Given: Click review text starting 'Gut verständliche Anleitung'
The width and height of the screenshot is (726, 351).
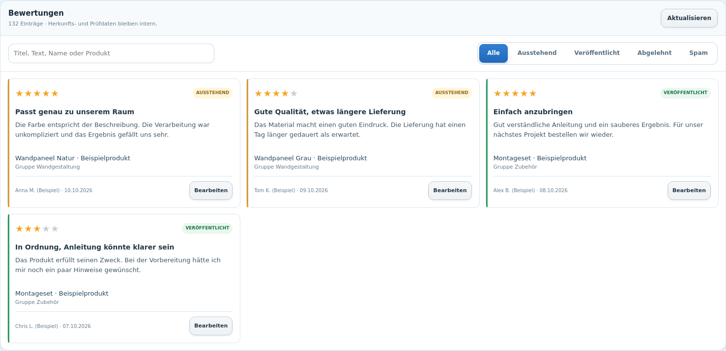Looking at the screenshot, I should [x=598, y=130].
